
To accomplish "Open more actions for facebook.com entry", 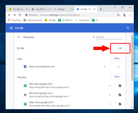I will [119, 67].
